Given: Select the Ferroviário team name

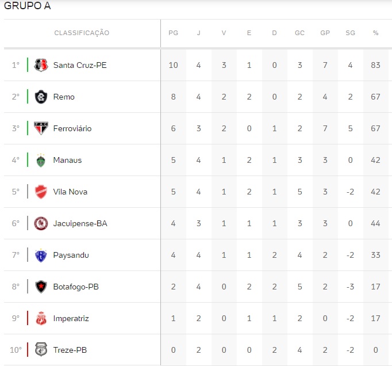Looking at the screenshot, I should click(x=72, y=128).
